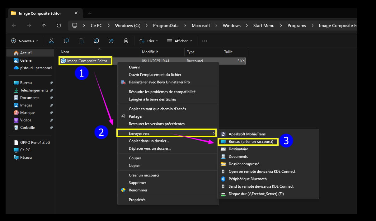
Task: Open the Afficher view dropdown
Action: [x=180, y=41]
